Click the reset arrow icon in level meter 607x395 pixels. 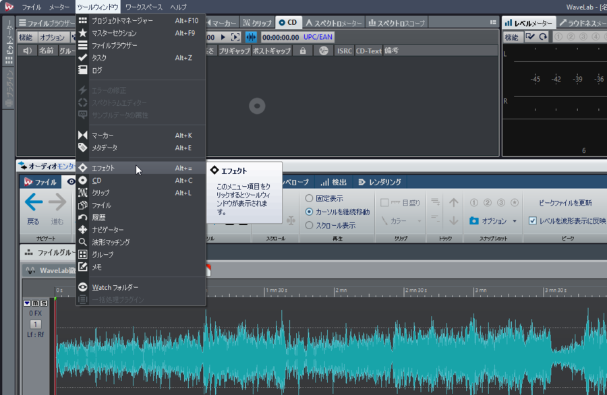point(543,36)
